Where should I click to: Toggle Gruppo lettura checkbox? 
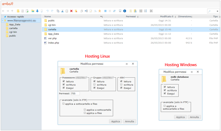[x=94, y=81]
